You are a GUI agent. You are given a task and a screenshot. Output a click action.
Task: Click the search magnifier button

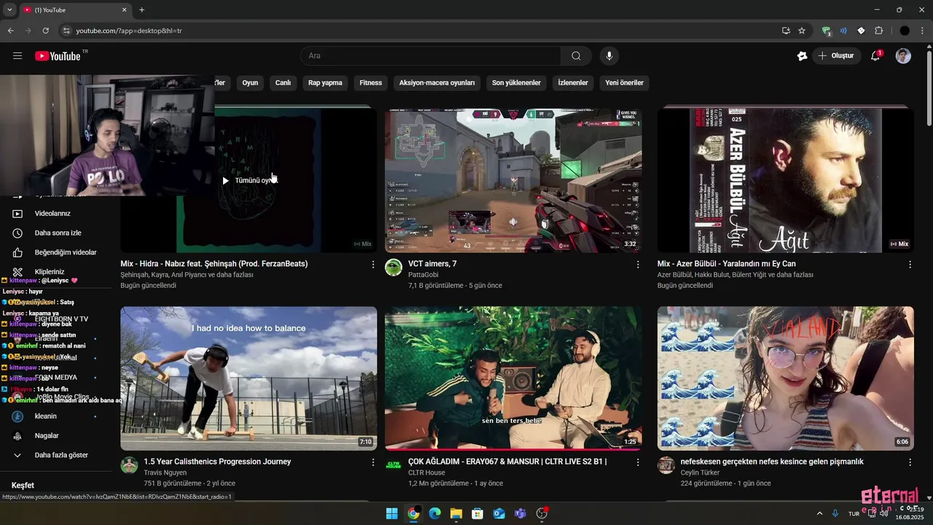[x=576, y=56]
